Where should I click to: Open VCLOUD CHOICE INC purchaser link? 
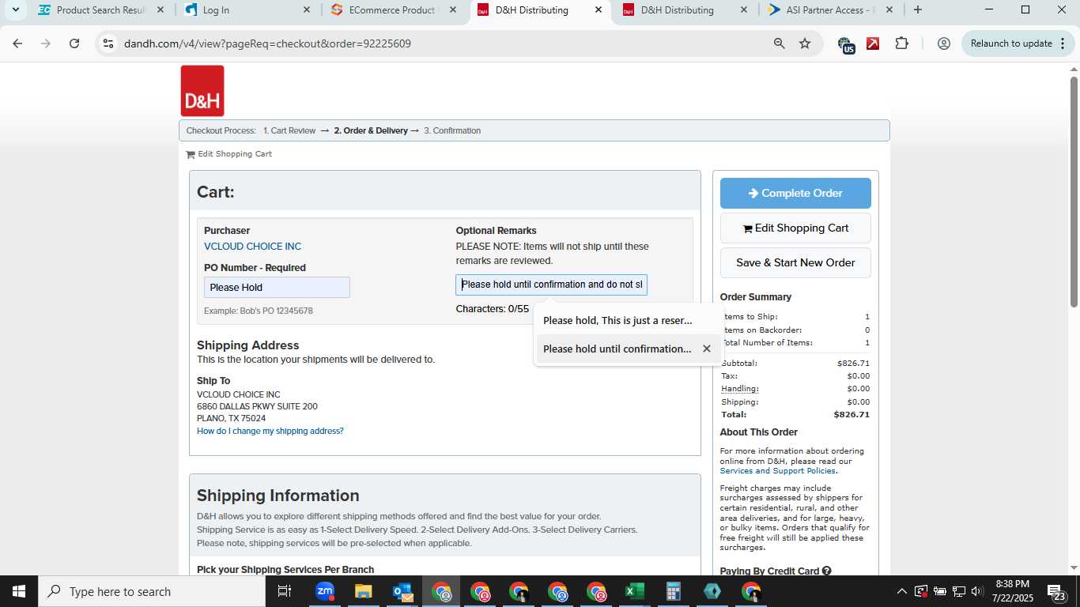[x=252, y=247]
